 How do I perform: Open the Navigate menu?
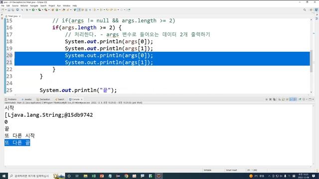[x=34, y=5]
